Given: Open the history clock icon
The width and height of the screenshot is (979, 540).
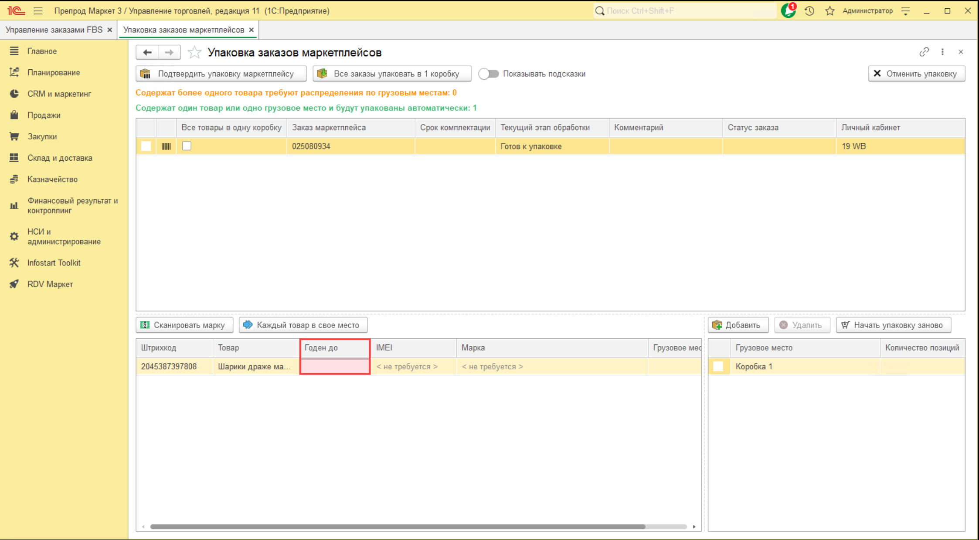Looking at the screenshot, I should pyautogui.click(x=809, y=11).
